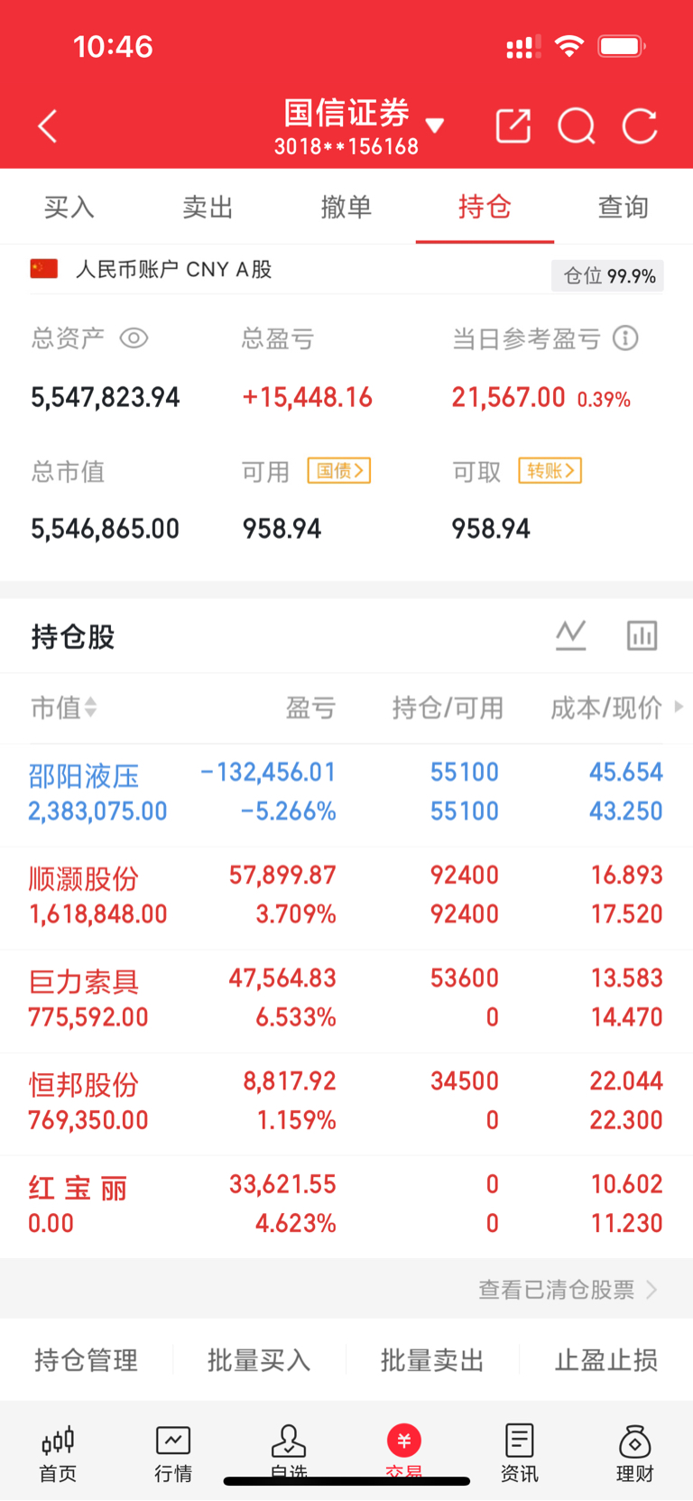Open the 查询 tab
This screenshot has height=1501, width=693.
[624, 207]
